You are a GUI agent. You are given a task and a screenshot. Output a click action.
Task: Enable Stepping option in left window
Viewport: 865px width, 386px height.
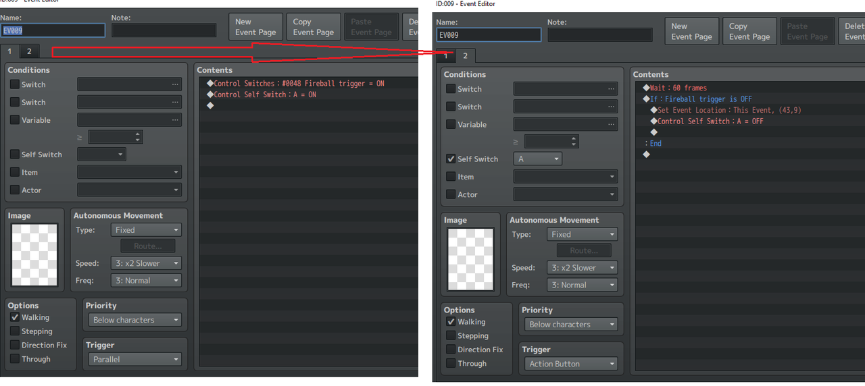15,331
